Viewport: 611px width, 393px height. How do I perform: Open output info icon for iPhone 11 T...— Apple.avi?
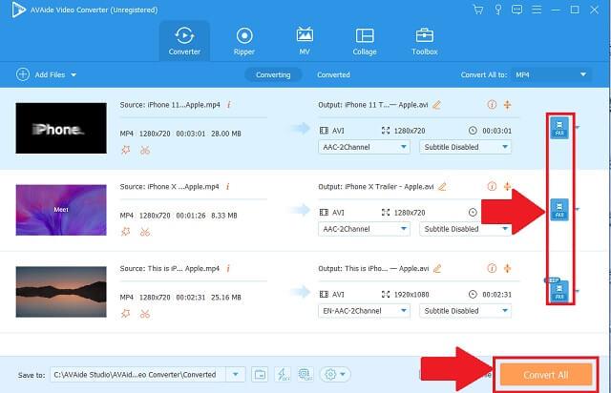[492, 104]
